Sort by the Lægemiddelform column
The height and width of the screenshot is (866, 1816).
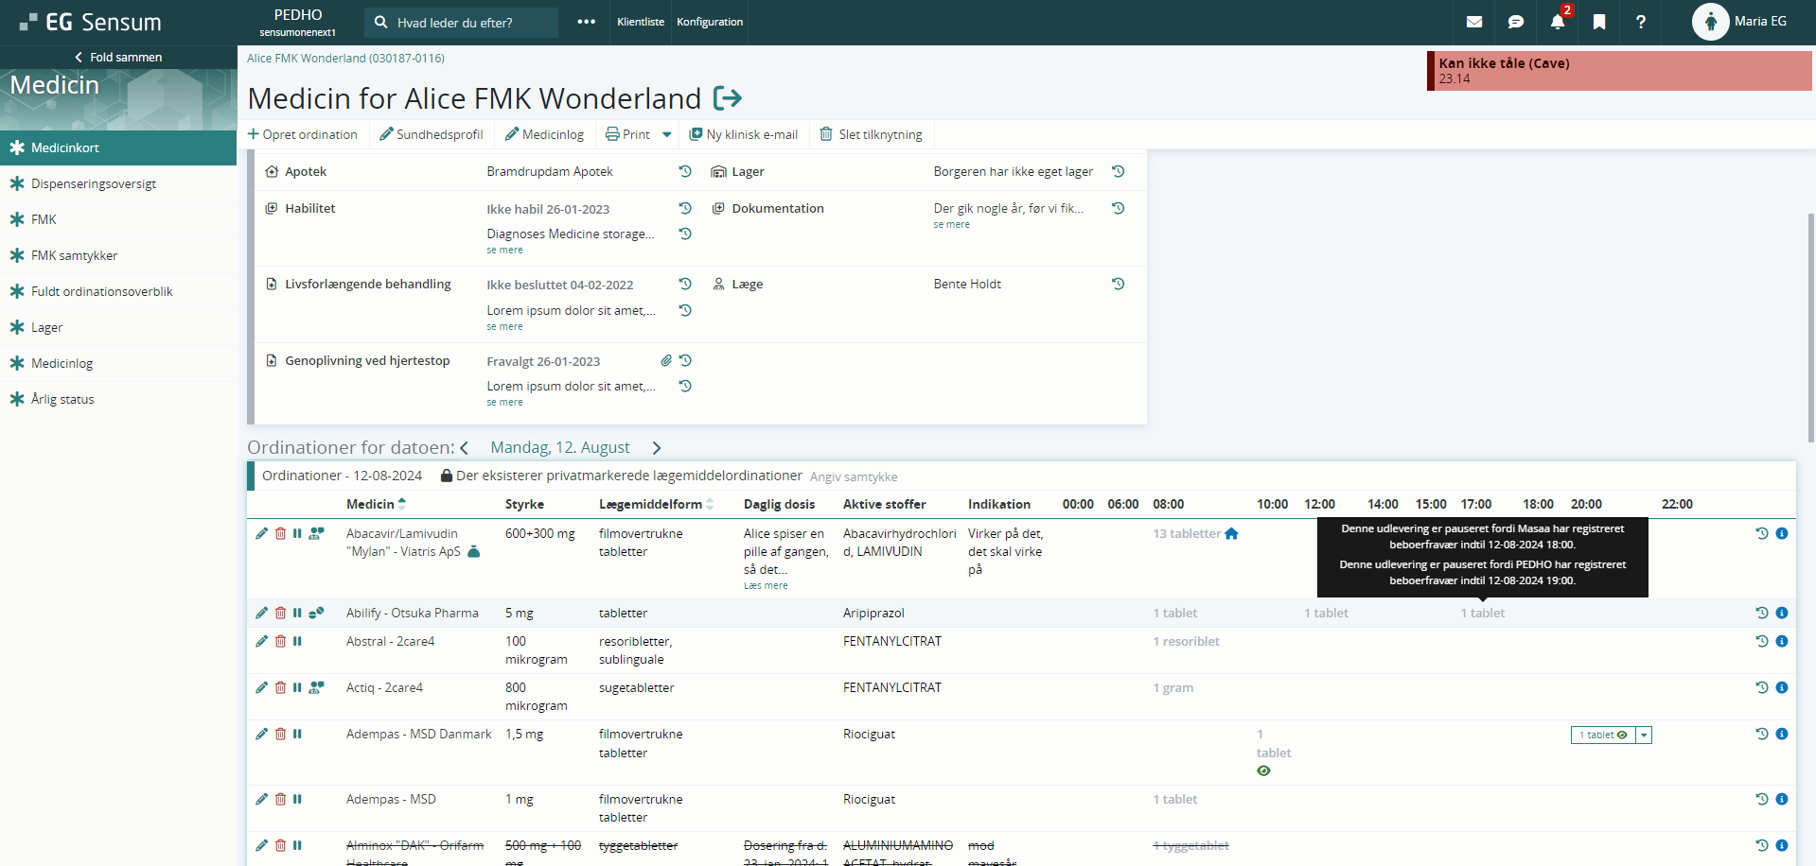click(656, 504)
